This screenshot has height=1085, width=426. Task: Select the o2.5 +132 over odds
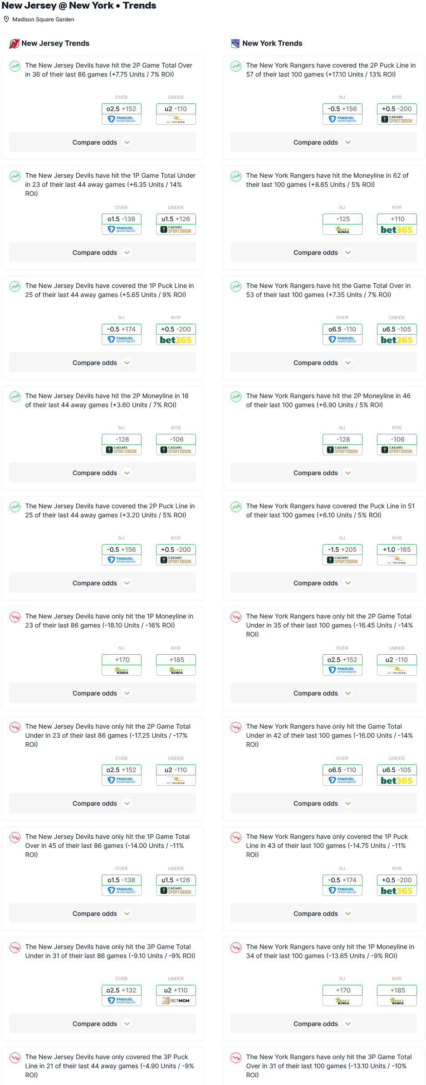[x=122, y=990]
